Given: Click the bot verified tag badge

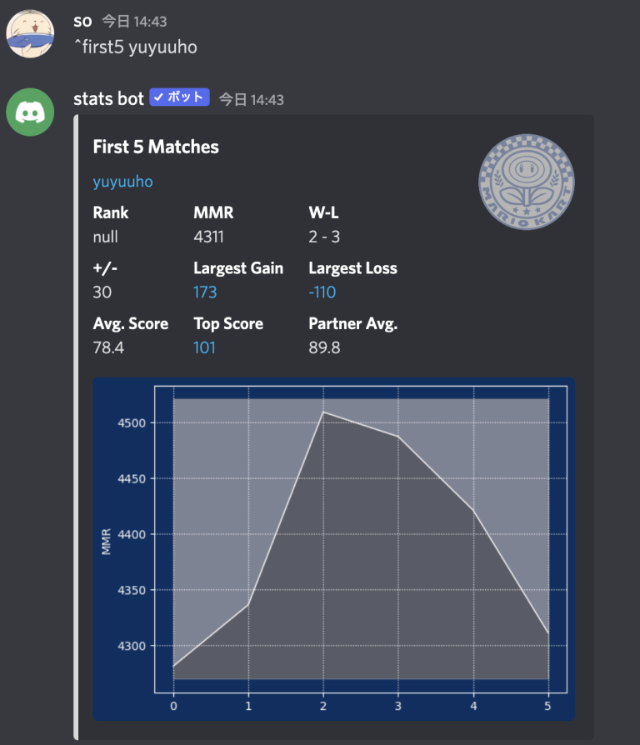Looking at the screenshot, I should tap(179, 97).
